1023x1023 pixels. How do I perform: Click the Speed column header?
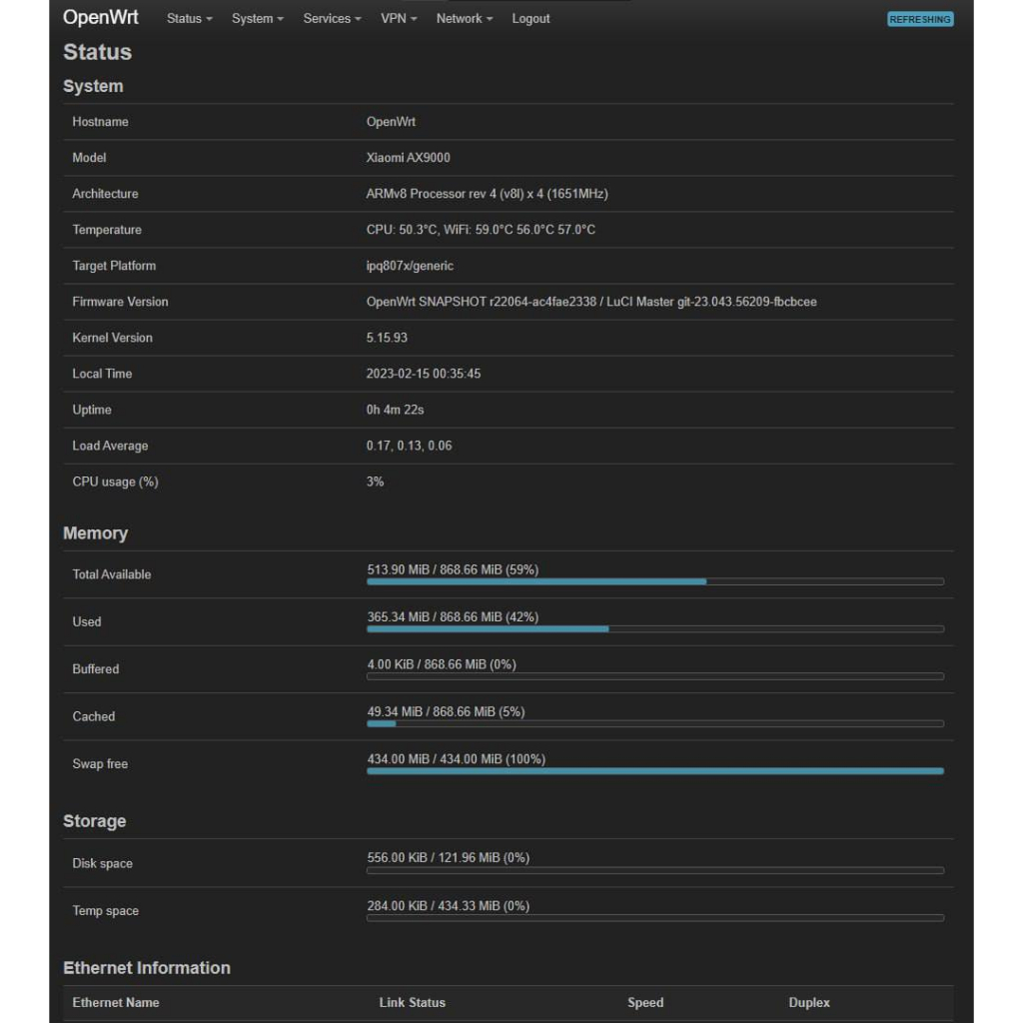645,1002
